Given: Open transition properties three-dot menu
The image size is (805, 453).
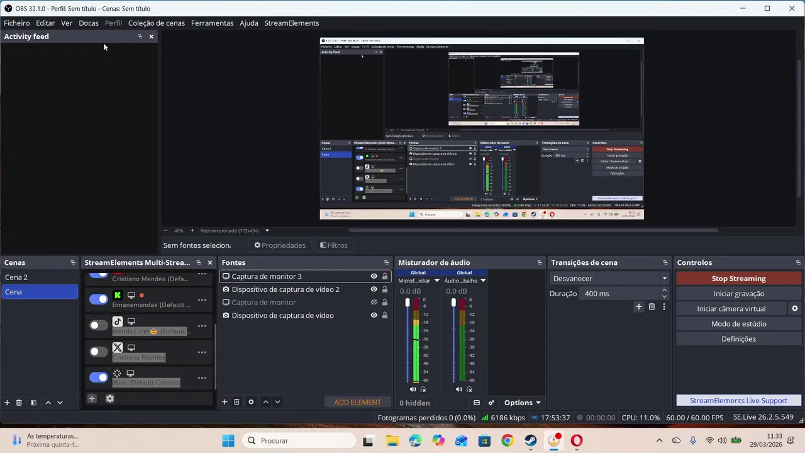Looking at the screenshot, I should (x=663, y=307).
